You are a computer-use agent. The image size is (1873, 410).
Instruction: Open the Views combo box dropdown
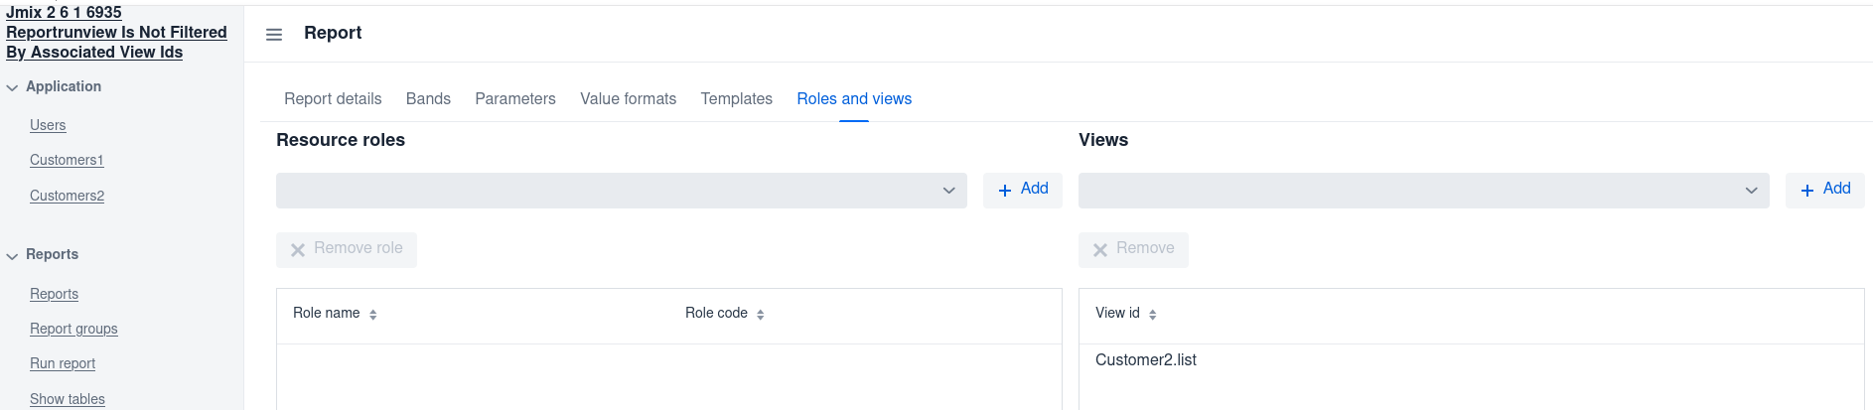pyautogui.click(x=1423, y=191)
